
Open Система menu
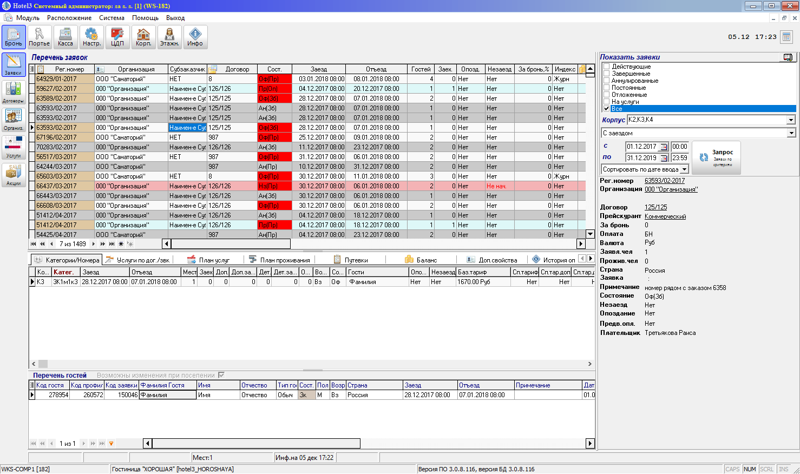pyautogui.click(x=112, y=18)
